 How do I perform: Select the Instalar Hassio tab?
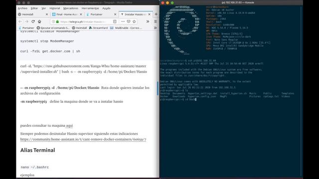coord(136,14)
